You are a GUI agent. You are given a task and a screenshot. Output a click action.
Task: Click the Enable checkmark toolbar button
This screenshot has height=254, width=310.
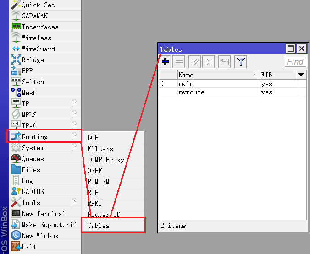(194, 62)
